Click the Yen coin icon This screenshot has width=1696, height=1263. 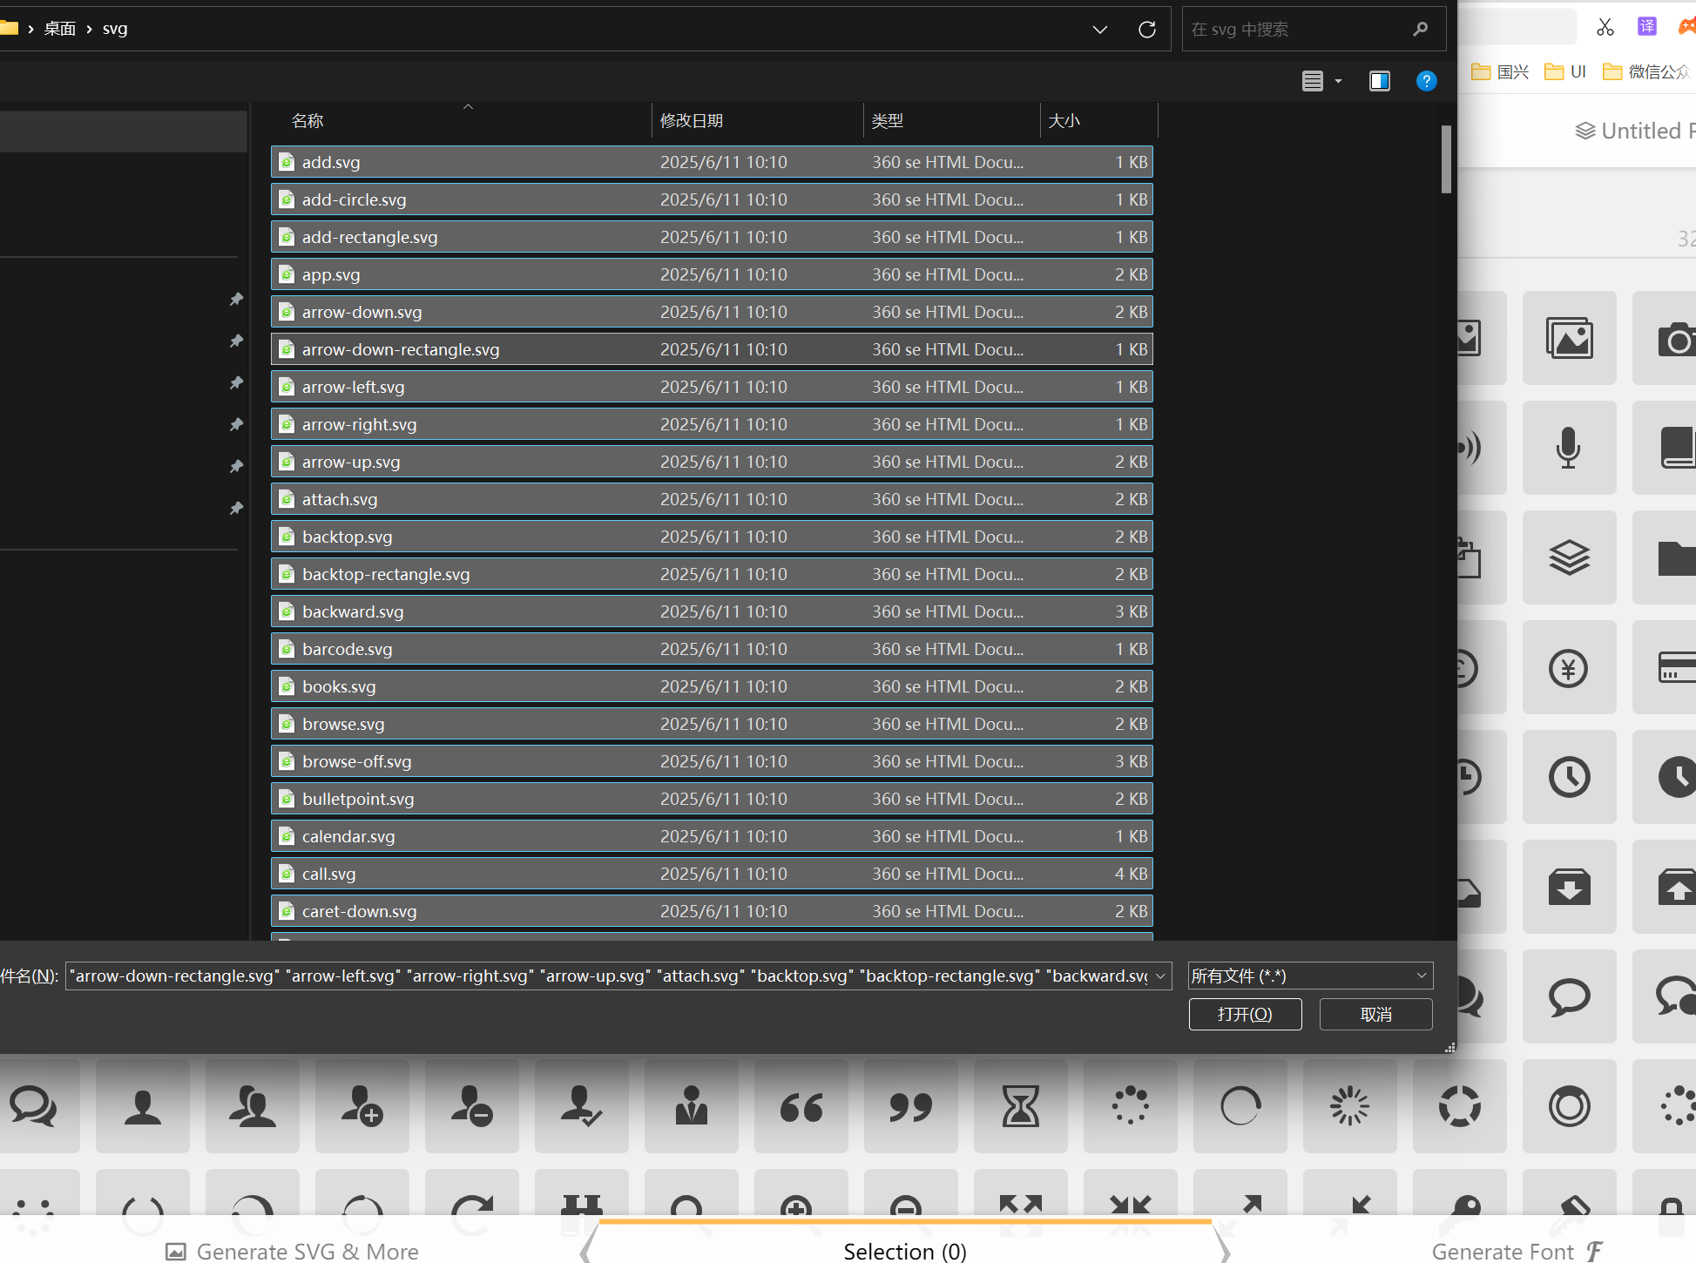click(1568, 668)
